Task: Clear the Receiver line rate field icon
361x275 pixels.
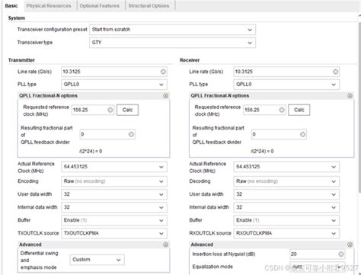Action: [x=336, y=72]
